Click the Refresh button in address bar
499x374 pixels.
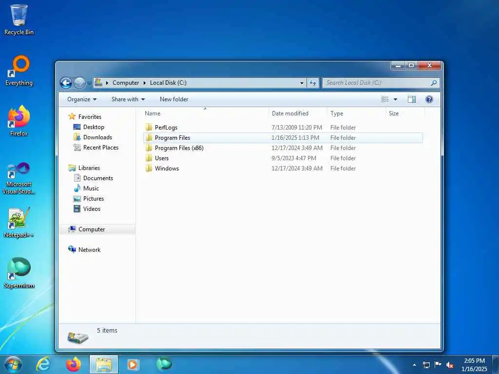tap(313, 83)
